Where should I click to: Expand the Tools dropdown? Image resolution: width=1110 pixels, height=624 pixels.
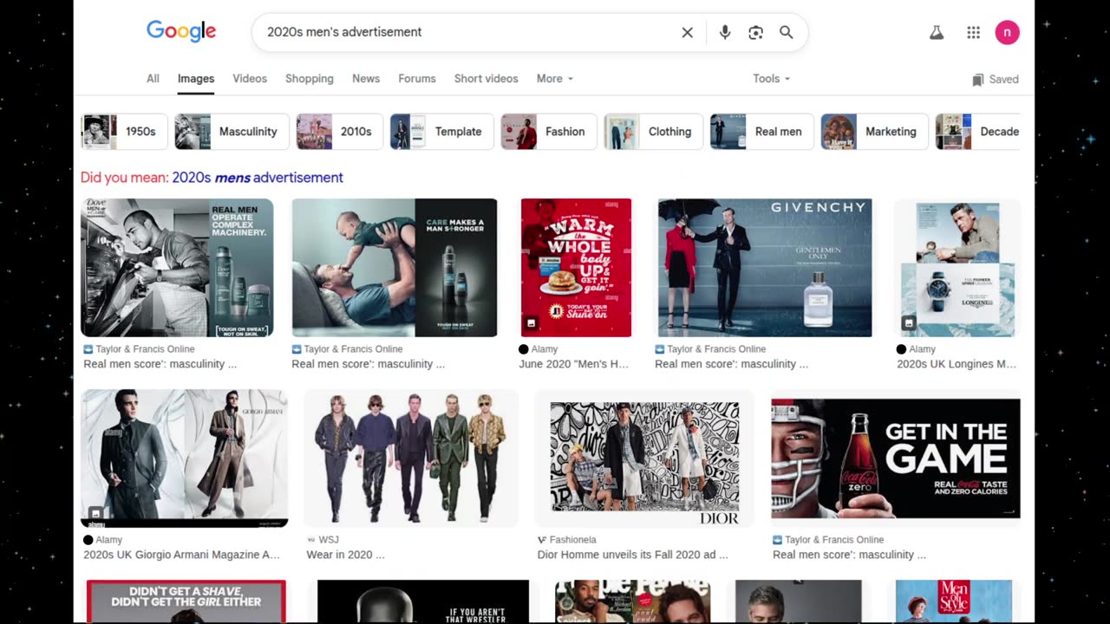771,78
